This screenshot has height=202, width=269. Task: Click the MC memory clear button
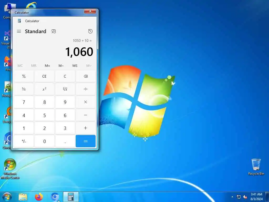20,65
